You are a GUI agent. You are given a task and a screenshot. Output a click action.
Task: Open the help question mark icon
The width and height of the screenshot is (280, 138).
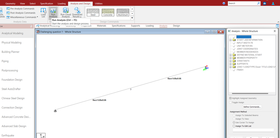pos(224,3)
